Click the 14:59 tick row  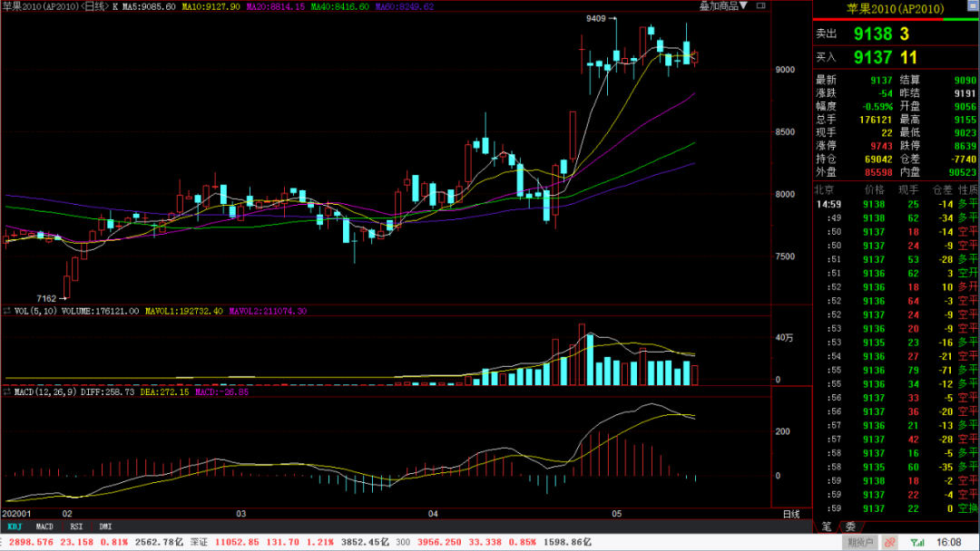pyautogui.click(x=897, y=204)
